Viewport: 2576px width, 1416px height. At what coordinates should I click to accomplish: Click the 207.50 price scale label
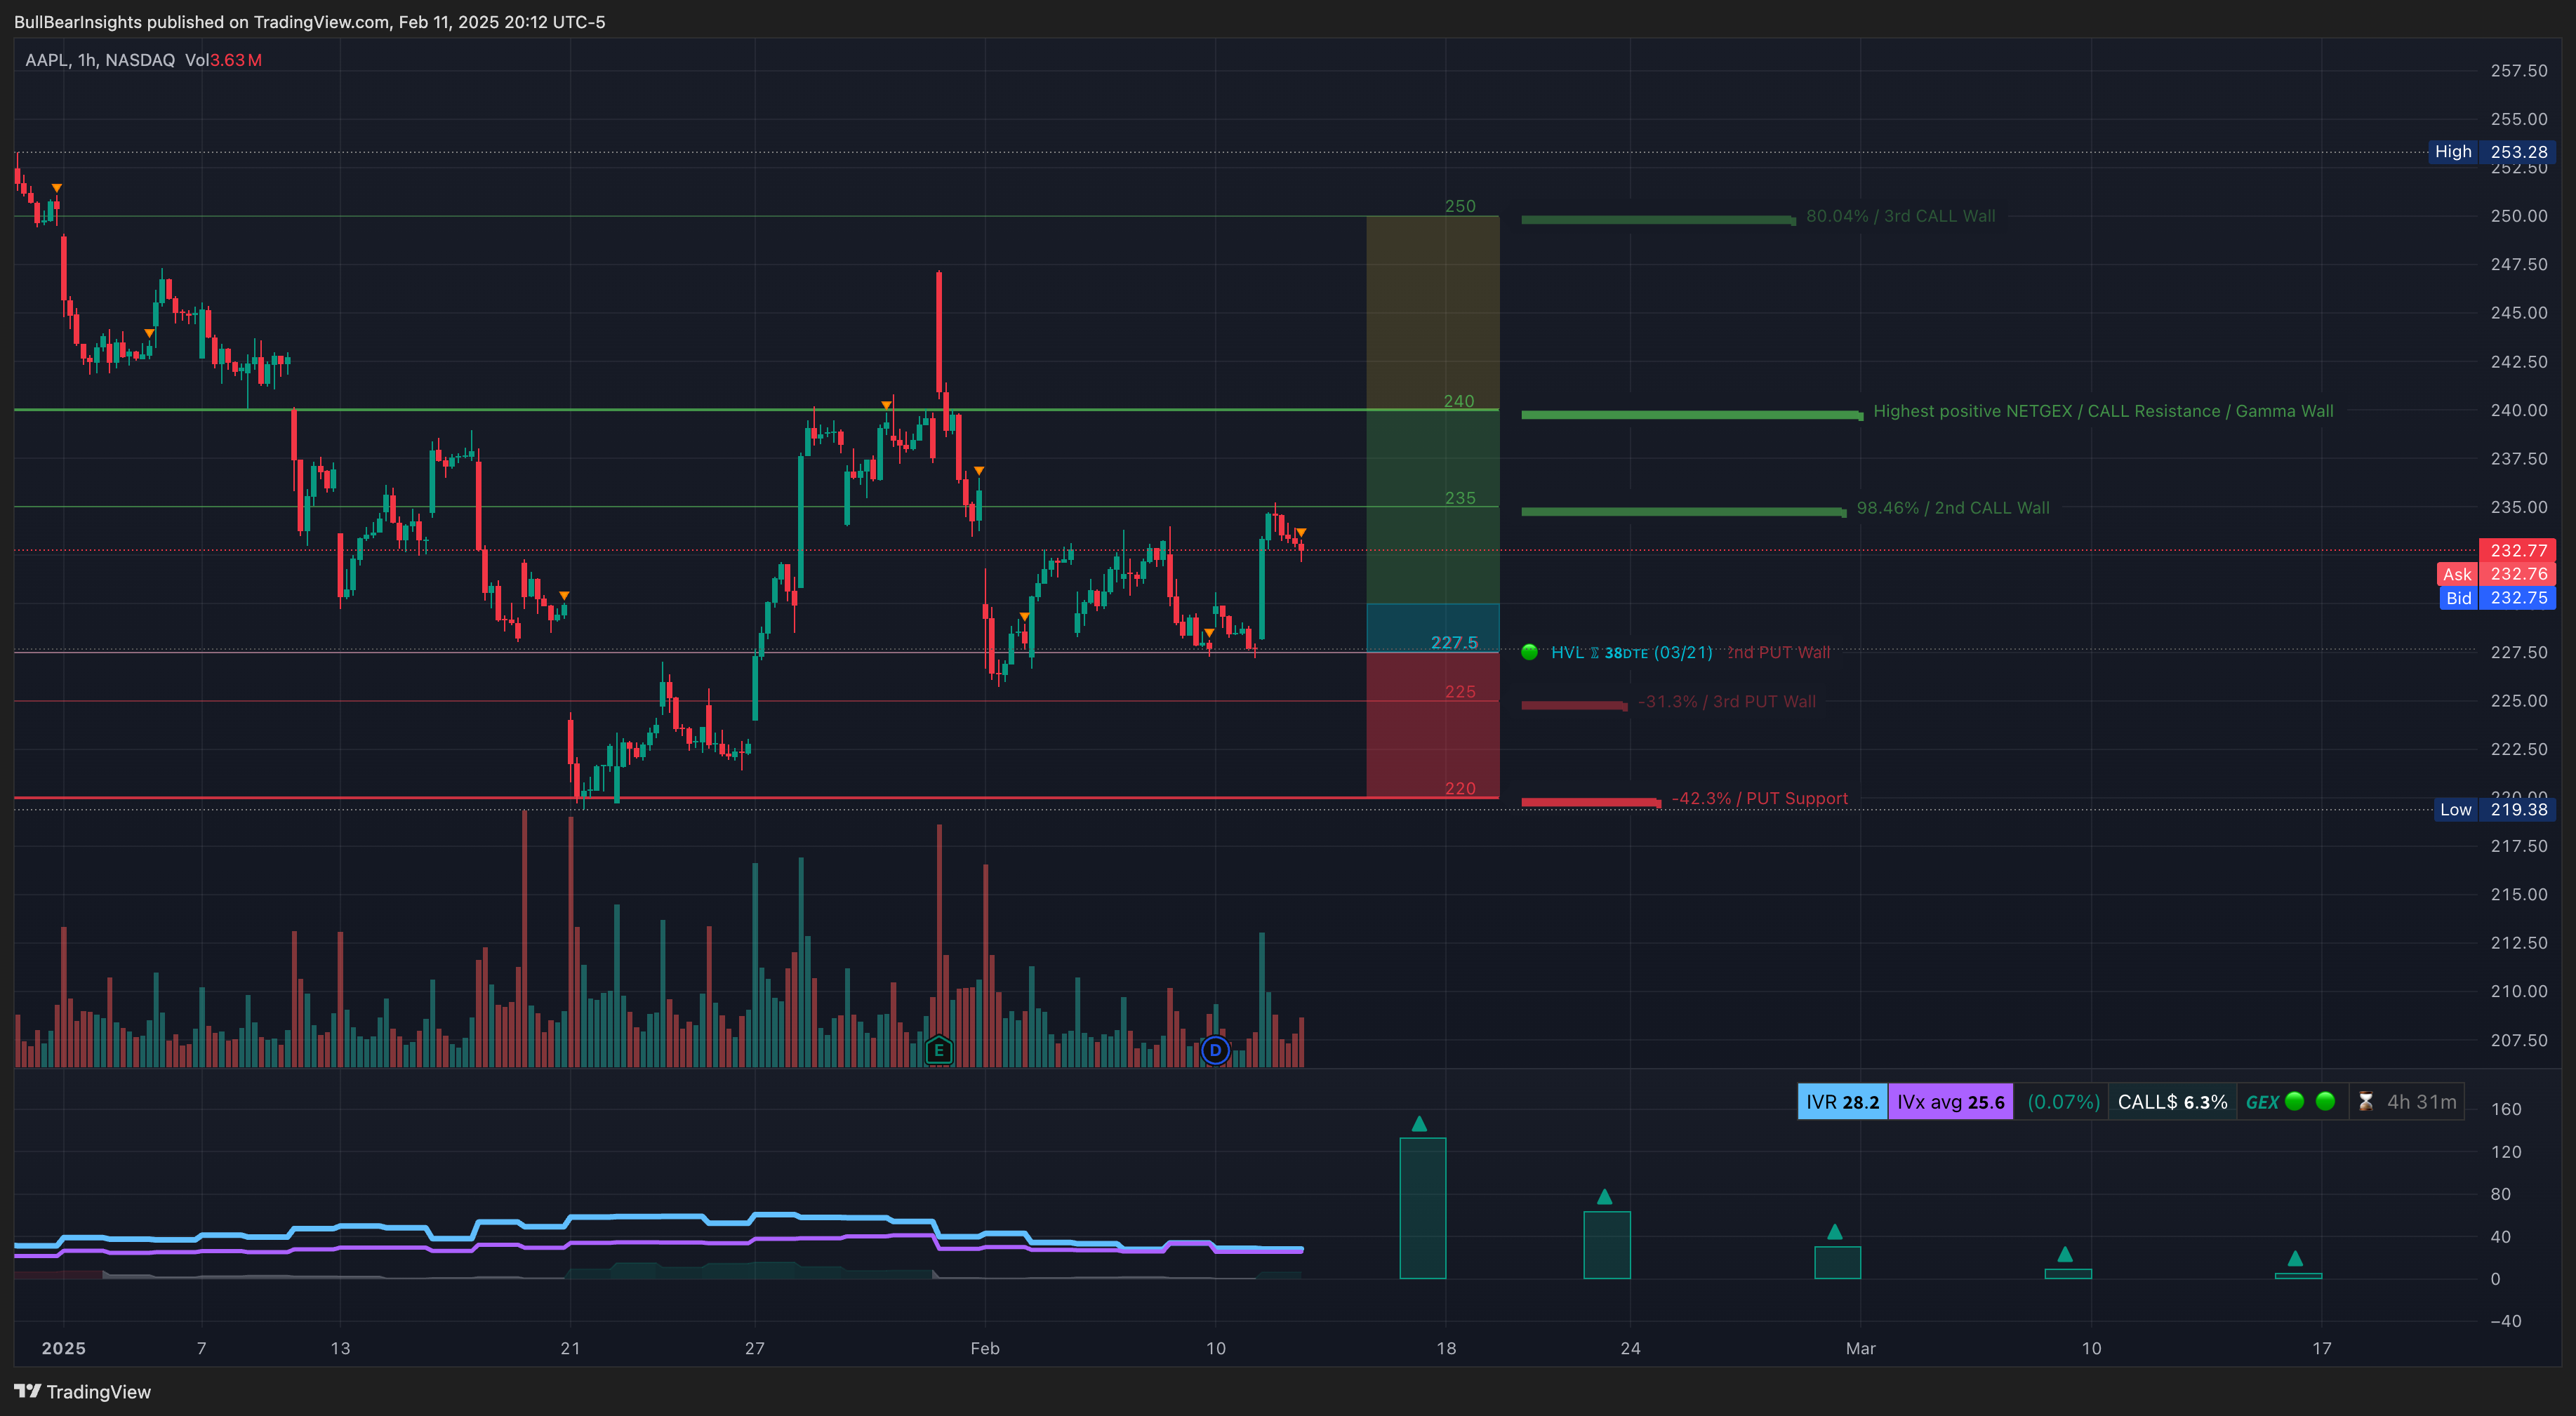(2518, 1040)
